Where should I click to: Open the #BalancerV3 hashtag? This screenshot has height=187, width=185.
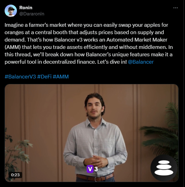coord(20,77)
